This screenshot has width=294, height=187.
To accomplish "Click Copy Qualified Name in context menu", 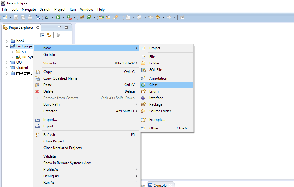I will (86, 78).
